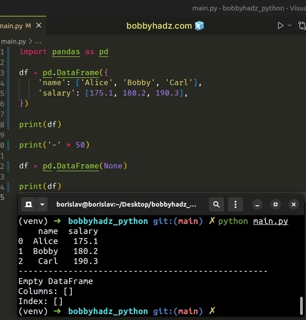The width and height of the screenshot is (306, 320).
Task: Click the 'Carl' string in name list
Action: click(x=179, y=83)
